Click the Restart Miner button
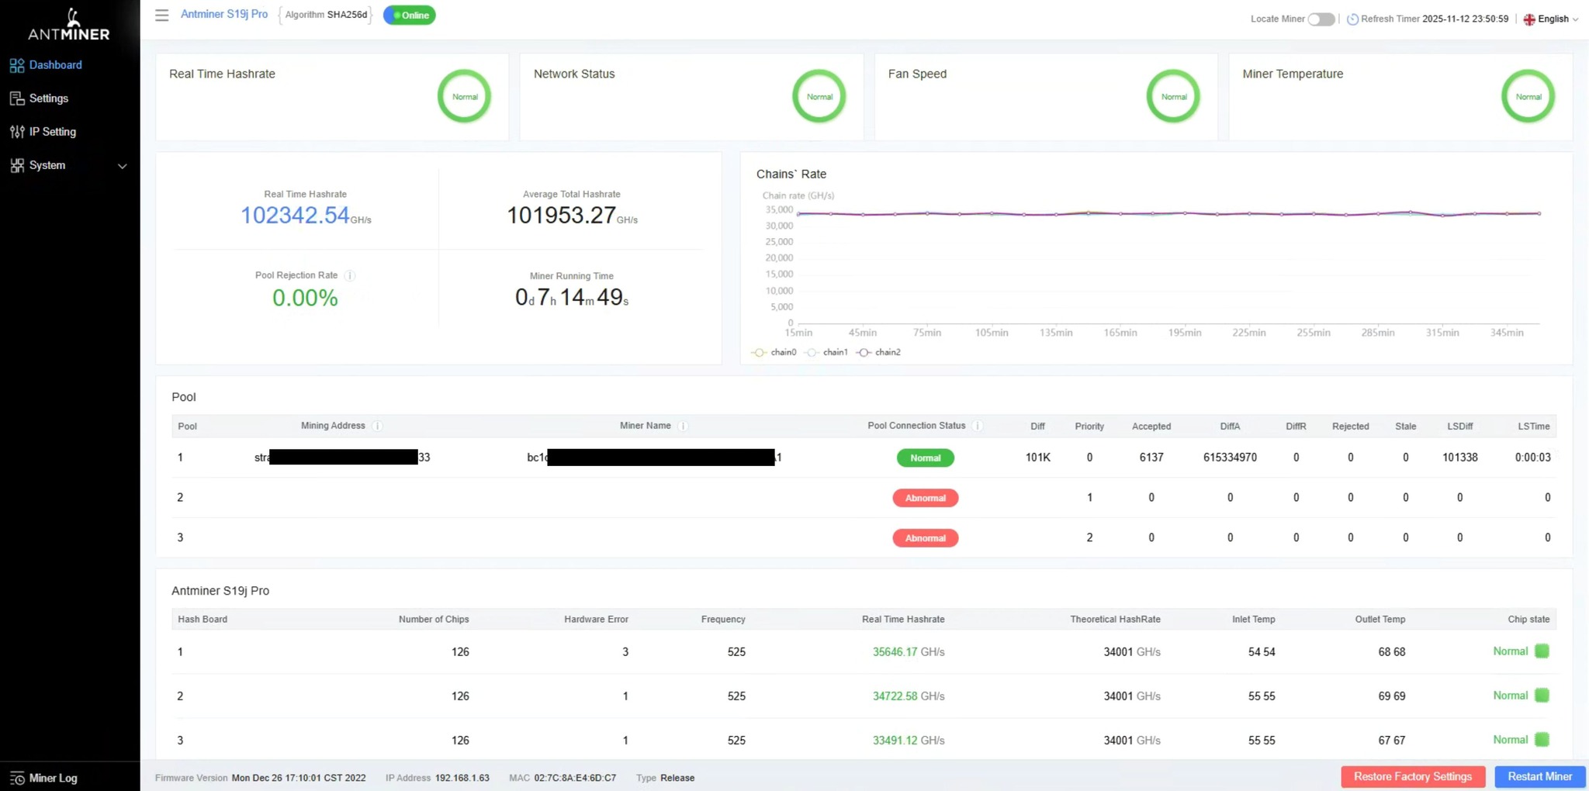The height and width of the screenshot is (791, 1589). [1539, 776]
